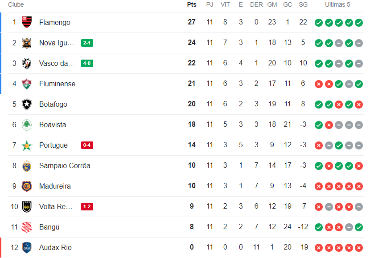Open the Sampaio Corrêa team link
370x258 pixels.
tap(65, 165)
